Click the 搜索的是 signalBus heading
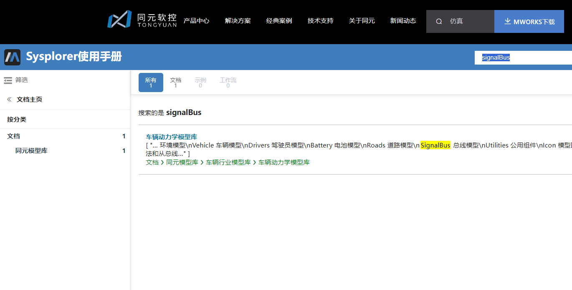The width and height of the screenshot is (572, 290). 170,112
